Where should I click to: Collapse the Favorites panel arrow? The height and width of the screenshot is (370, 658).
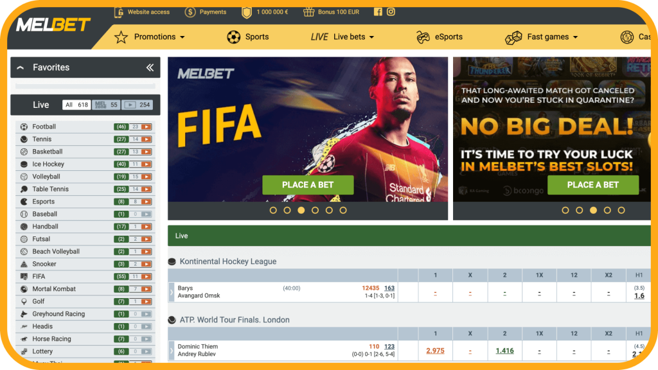click(21, 67)
